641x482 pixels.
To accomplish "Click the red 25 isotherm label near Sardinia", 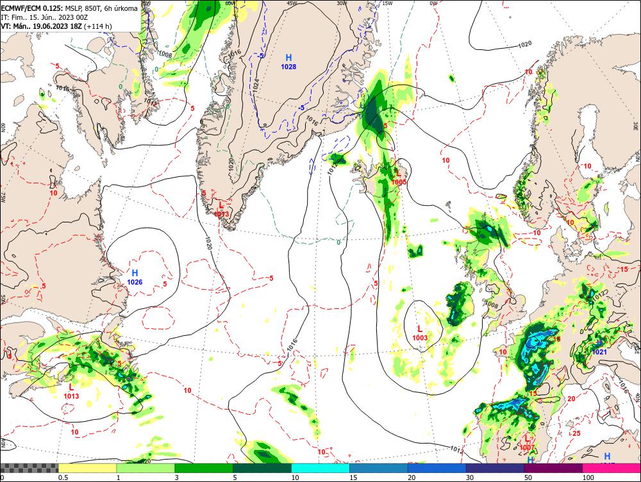I will [576, 433].
